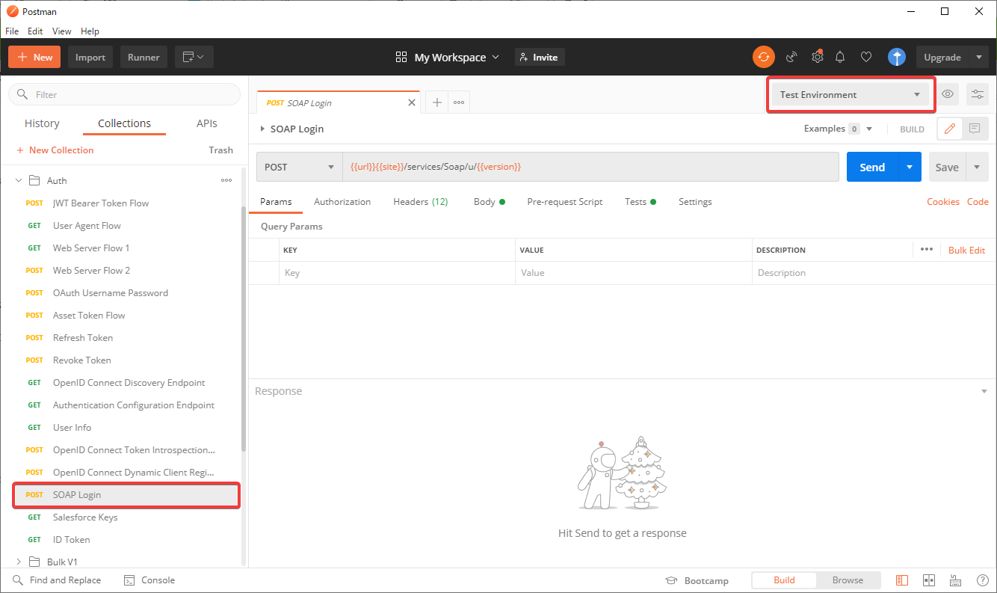The image size is (997, 593).
Task: Switch to Build mode toggle
Action: pyautogui.click(x=784, y=580)
